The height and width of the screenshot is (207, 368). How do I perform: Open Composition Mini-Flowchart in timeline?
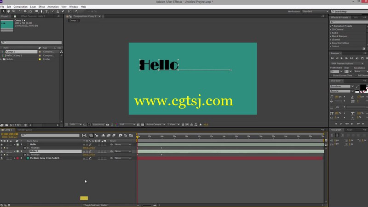point(84,135)
